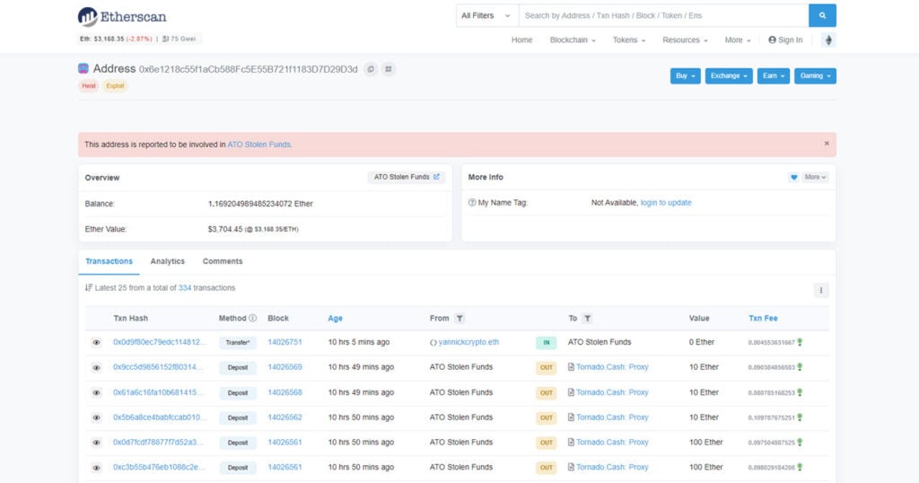Viewport: 919px width, 483px height.
Task: Open the transactions table options kebab icon
Action: (821, 290)
